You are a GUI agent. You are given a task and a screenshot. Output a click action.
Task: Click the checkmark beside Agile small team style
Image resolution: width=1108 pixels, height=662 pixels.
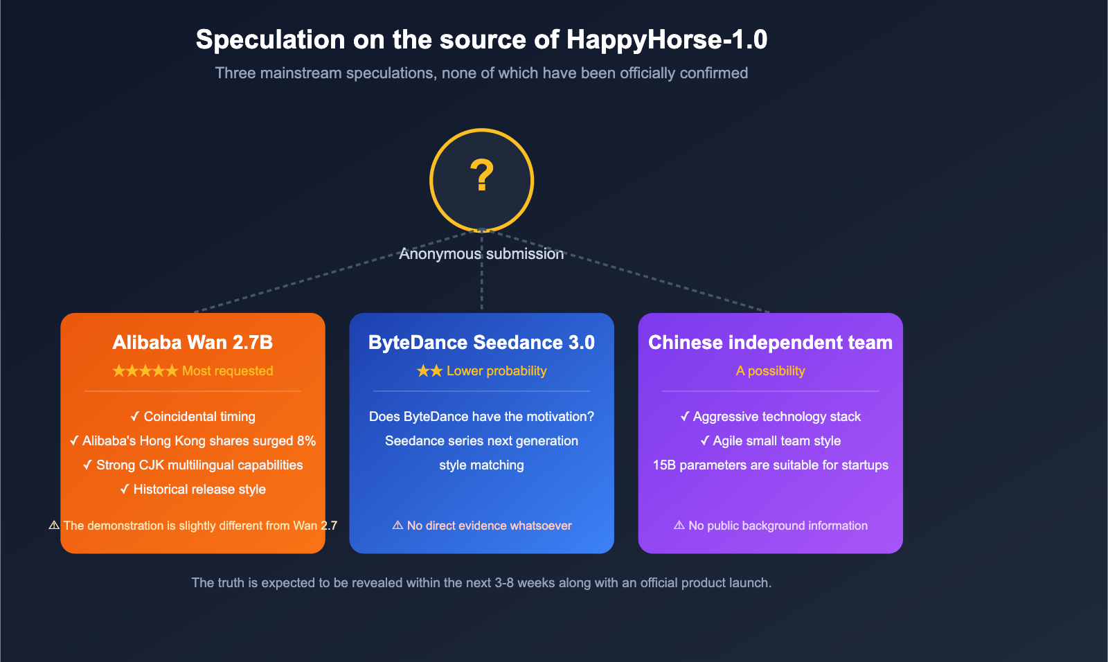(x=706, y=440)
